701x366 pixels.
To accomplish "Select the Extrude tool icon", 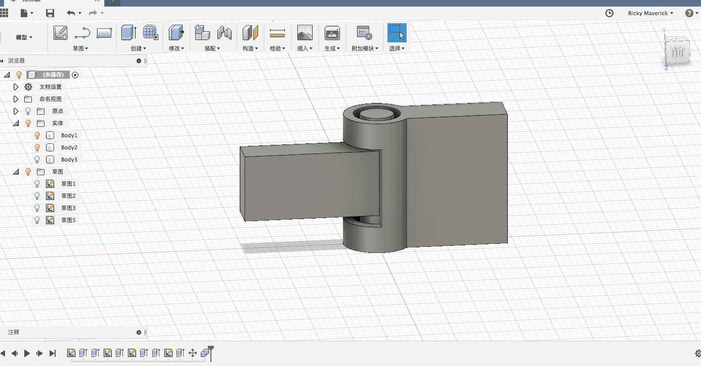I will click(128, 33).
